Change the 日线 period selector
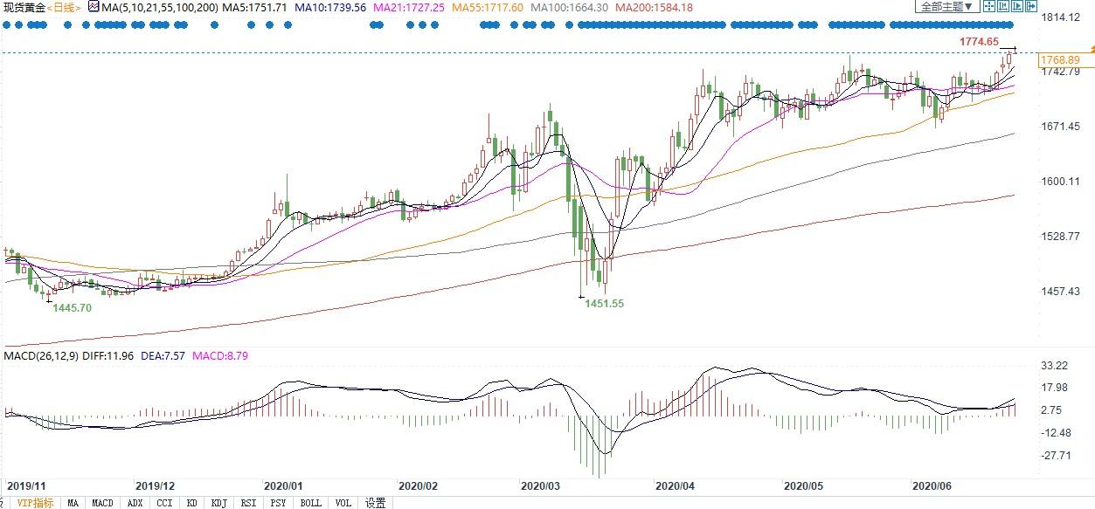 [x=66, y=7]
